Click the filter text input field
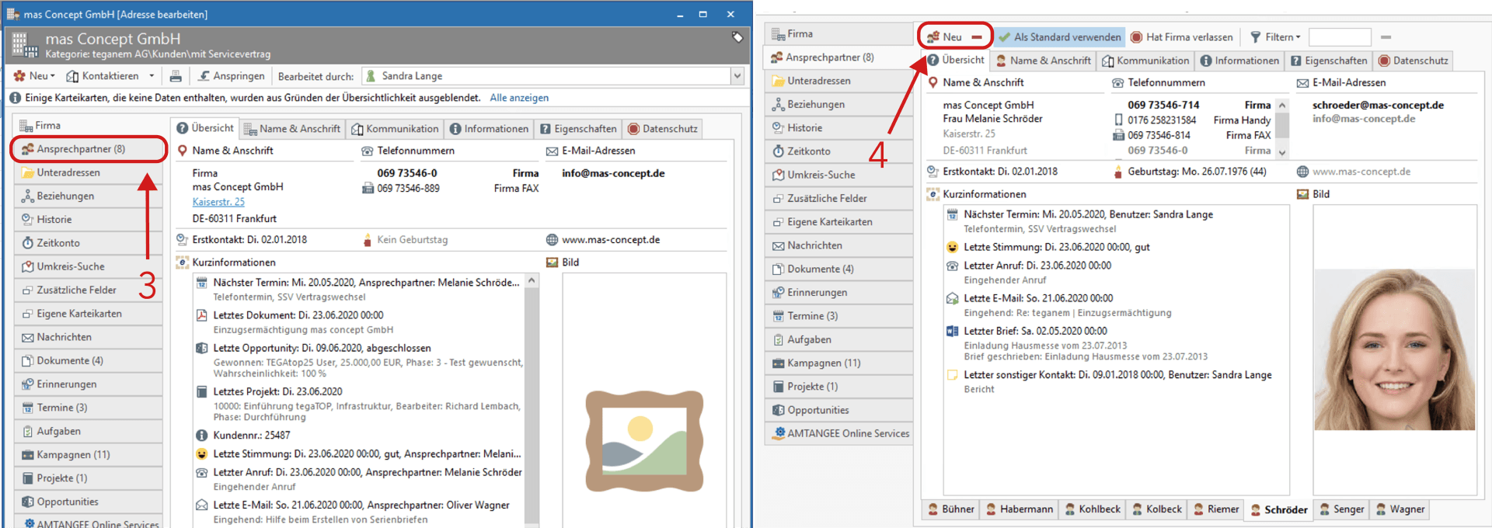1492x528 pixels. click(x=1340, y=37)
